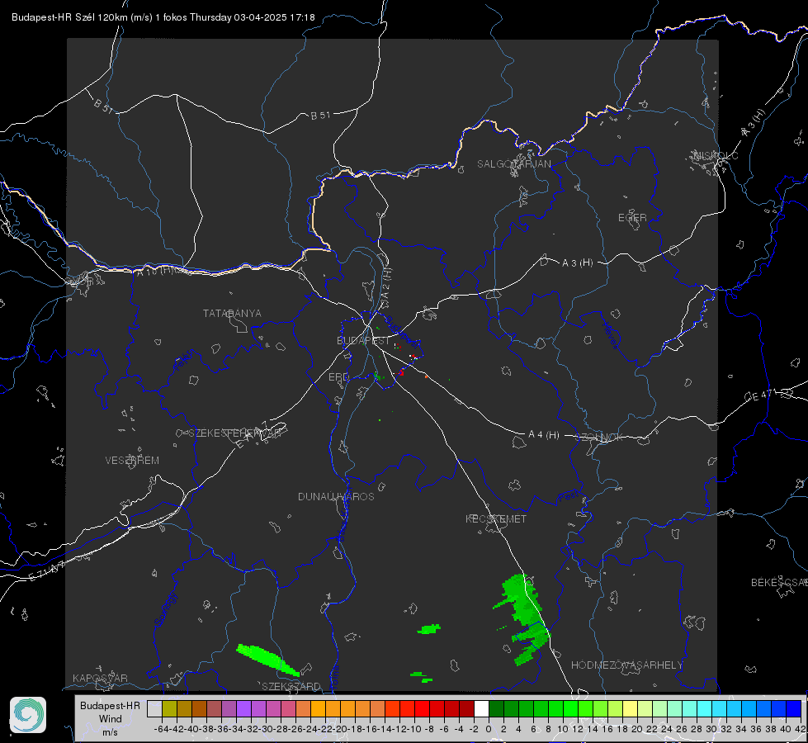808x743 pixels.
Task: Choose the olive -64 m/s legend swatch
Action: click(169, 709)
